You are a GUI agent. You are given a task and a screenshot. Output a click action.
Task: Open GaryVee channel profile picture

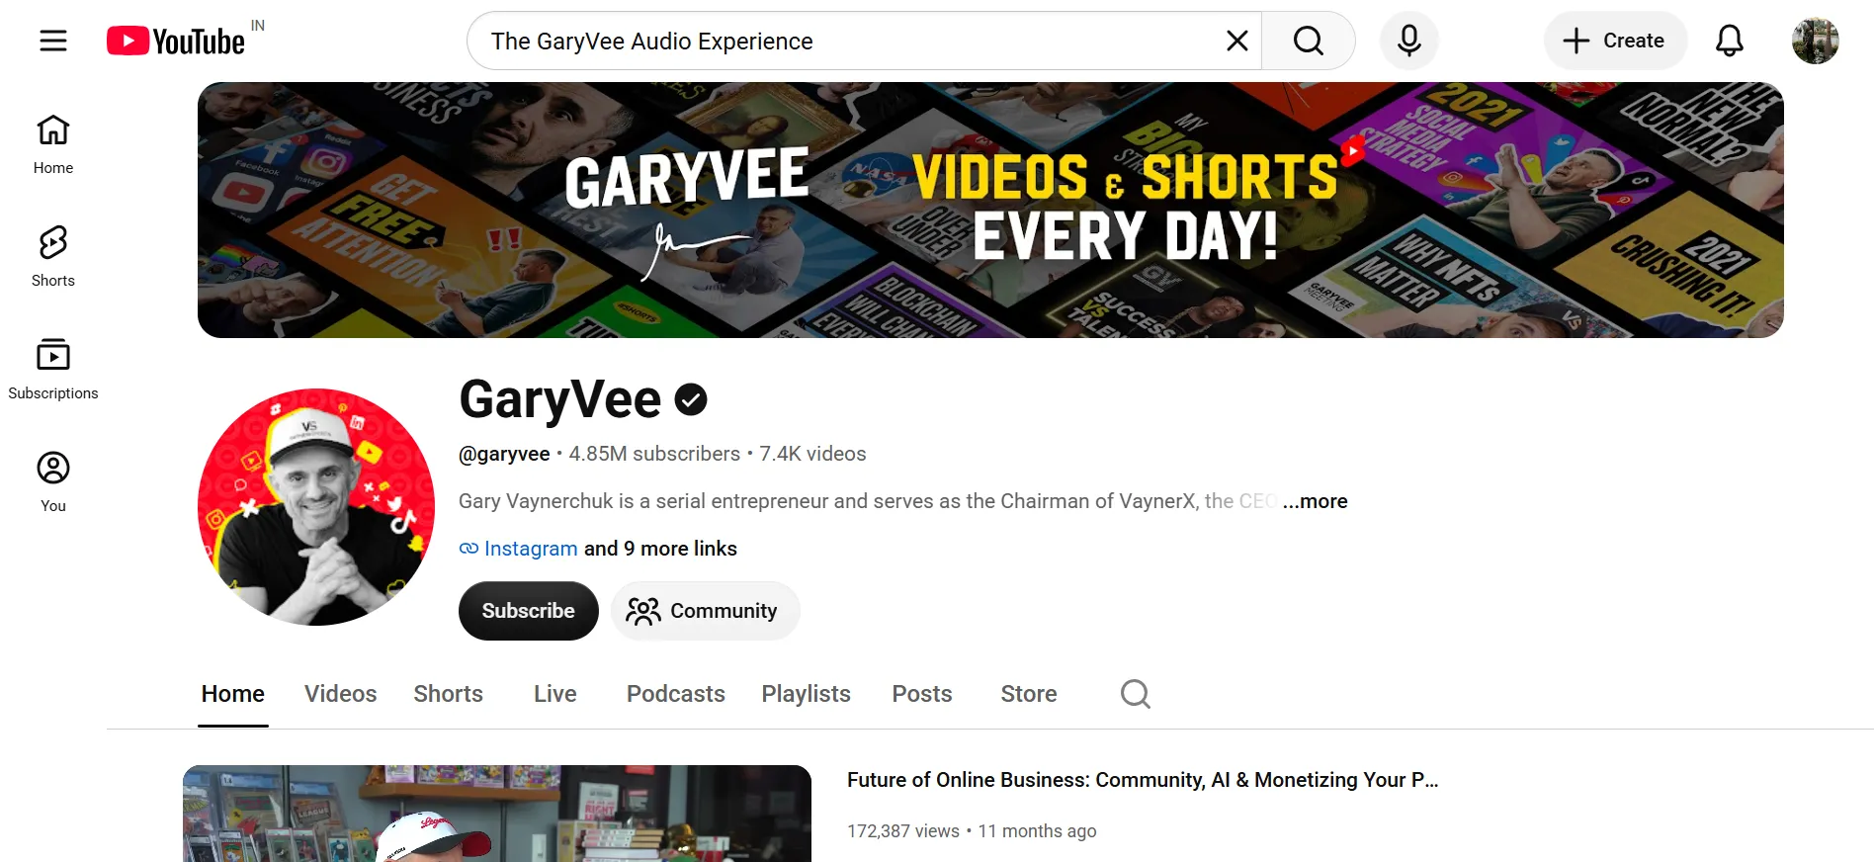[x=316, y=507]
